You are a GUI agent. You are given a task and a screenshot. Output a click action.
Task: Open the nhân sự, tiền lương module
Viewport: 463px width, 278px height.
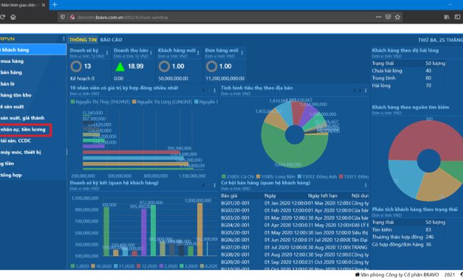[33, 129]
